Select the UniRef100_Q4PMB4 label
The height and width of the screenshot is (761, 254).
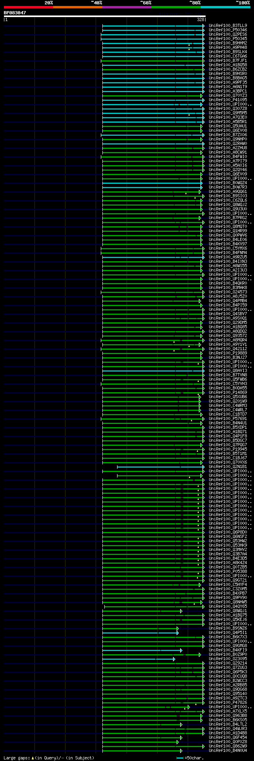228,301
